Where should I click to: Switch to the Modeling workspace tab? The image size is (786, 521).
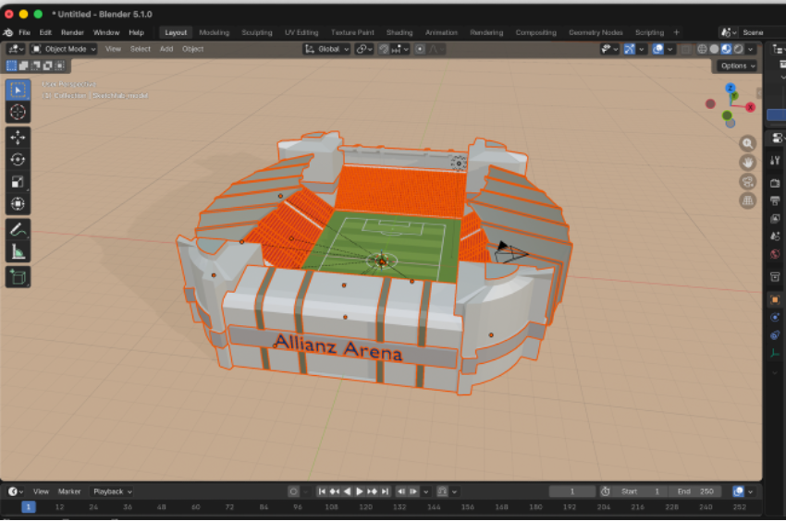(x=214, y=32)
